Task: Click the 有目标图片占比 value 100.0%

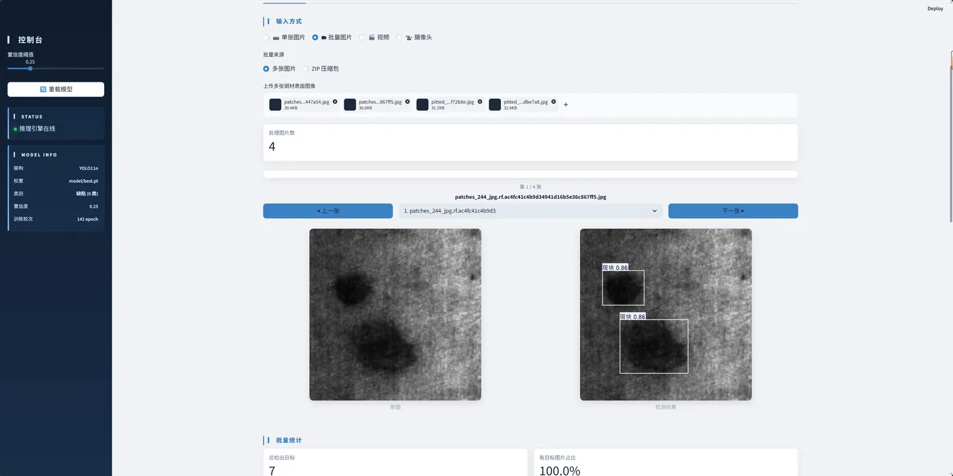Action: [560, 471]
